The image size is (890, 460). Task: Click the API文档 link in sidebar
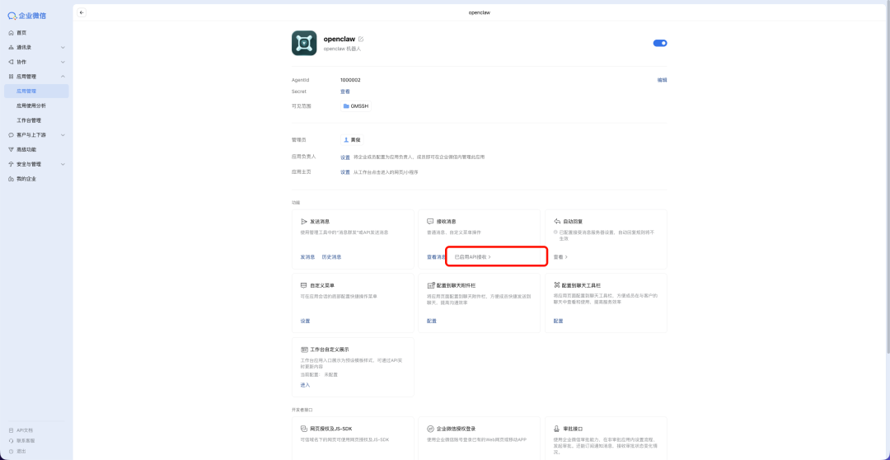point(25,430)
